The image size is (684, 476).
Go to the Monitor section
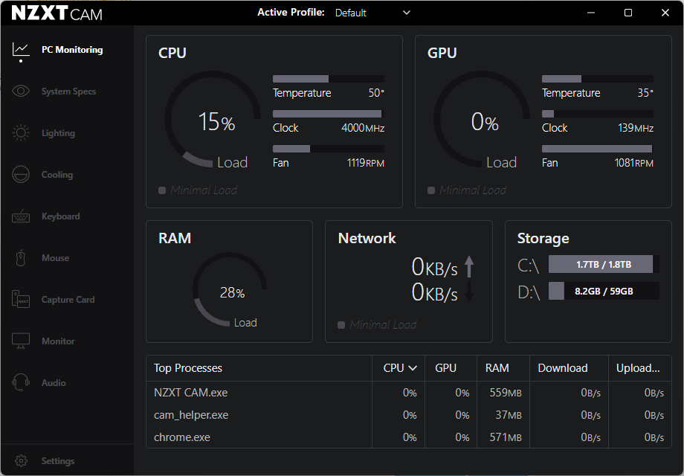pyautogui.click(x=21, y=341)
